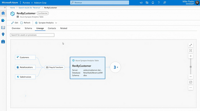Open the glossary book icon in sidebar
200x111 pixels.
tap(3, 28)
